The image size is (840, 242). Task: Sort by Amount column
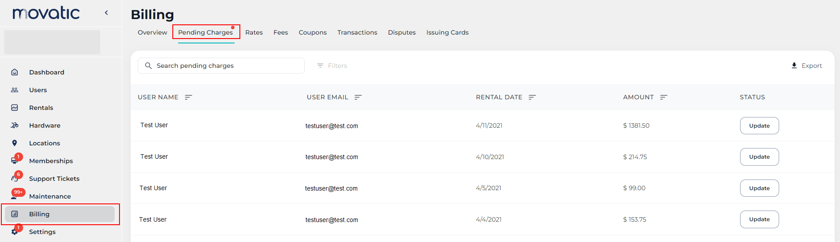coord(664,97)
